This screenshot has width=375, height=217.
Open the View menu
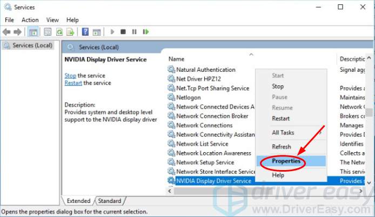click(x=52, y=20)
